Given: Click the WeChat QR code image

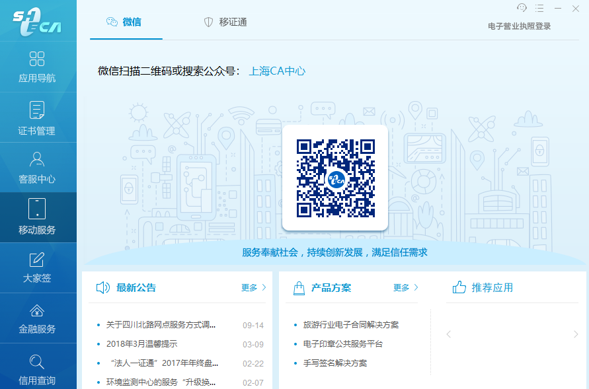Looking at the screenshot, I should tap(335, 178).
